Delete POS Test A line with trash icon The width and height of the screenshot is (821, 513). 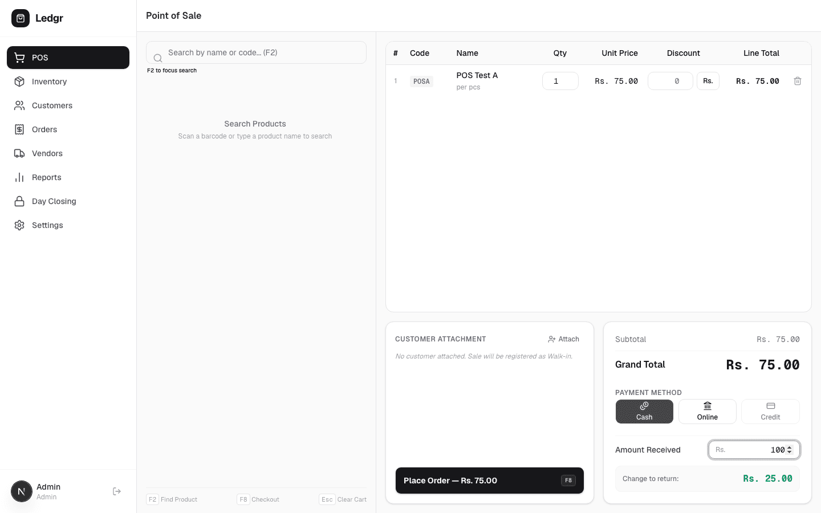798,81
